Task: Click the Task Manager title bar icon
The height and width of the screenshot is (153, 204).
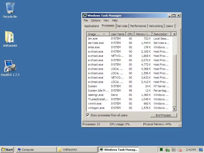Action: pos(85,16)
